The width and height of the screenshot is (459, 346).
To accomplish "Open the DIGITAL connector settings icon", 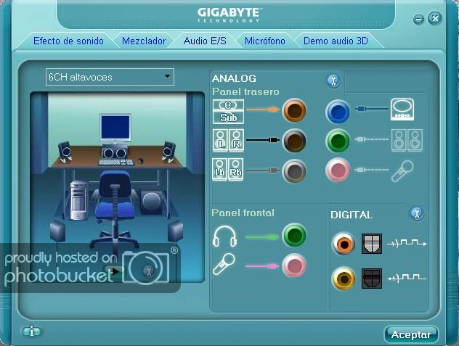I will coord(416,213).
